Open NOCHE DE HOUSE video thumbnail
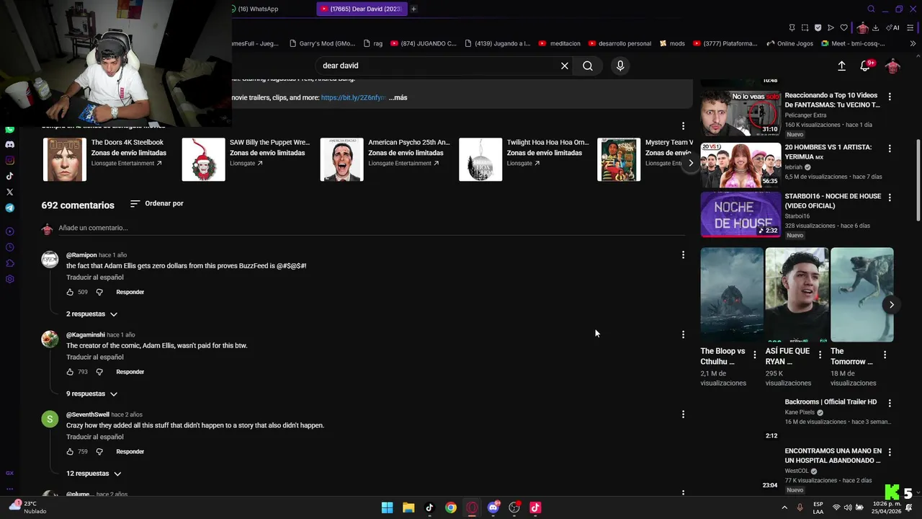Screen dimensions: 922x519 click(x=740, y=214)
